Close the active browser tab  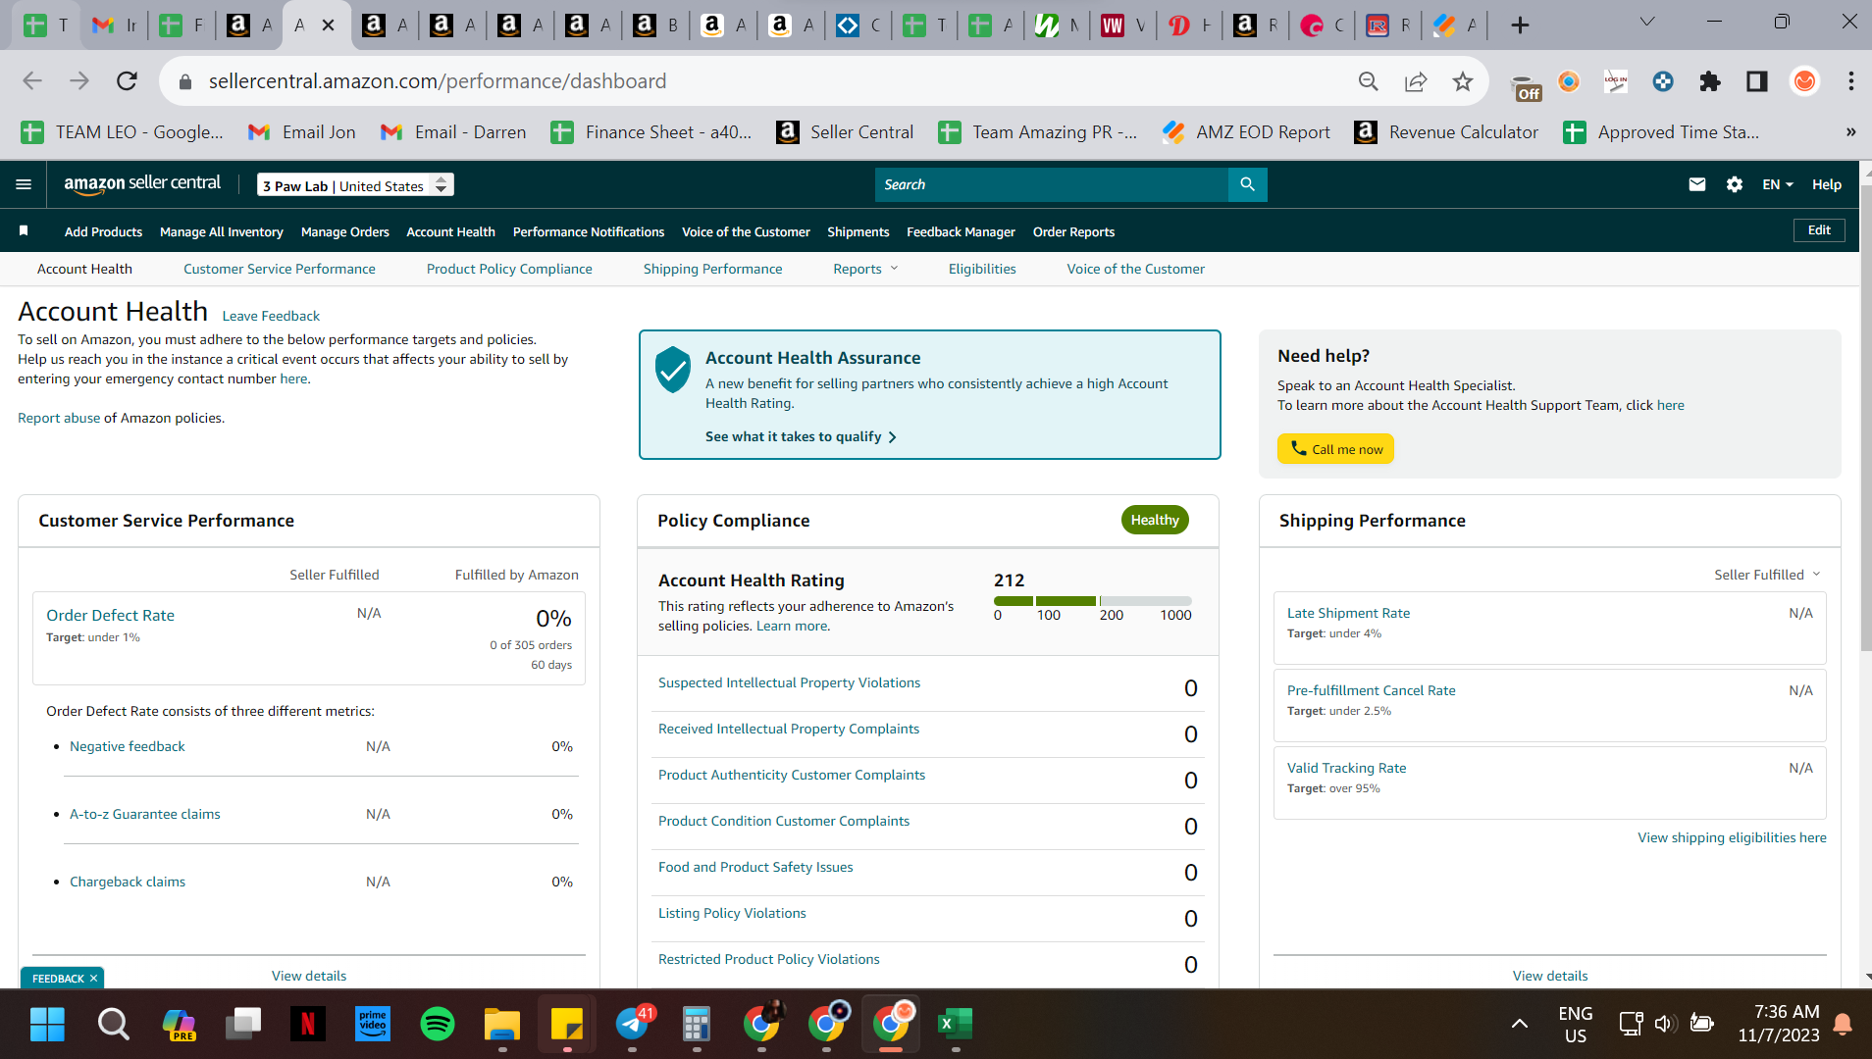point(329,25)
